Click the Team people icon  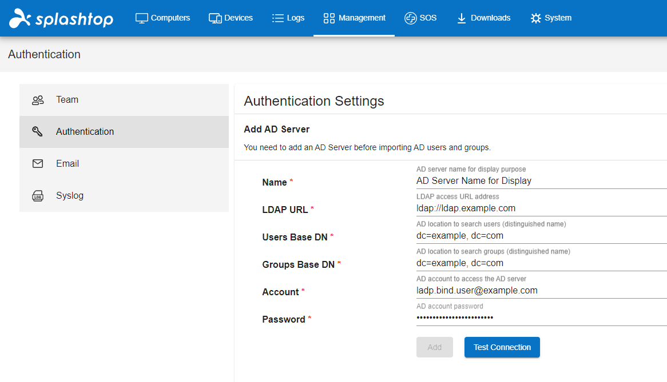38,100
